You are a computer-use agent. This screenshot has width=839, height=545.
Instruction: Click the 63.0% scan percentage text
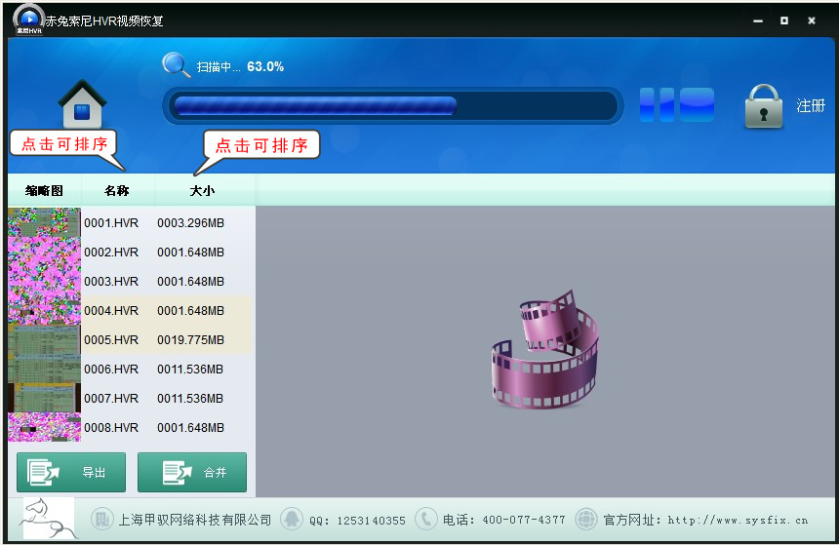click(x=265, y=67)
